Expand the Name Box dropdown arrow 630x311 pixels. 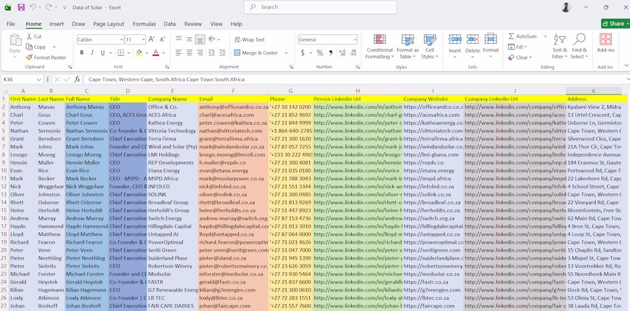(x=39, y=79)
